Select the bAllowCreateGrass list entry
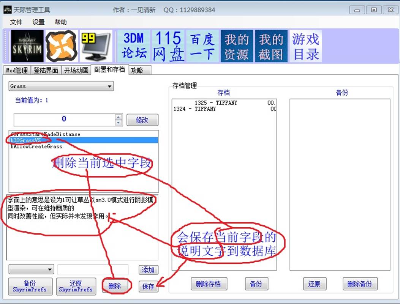This screenshot has width=400, height=304. [x=36, y=146]
